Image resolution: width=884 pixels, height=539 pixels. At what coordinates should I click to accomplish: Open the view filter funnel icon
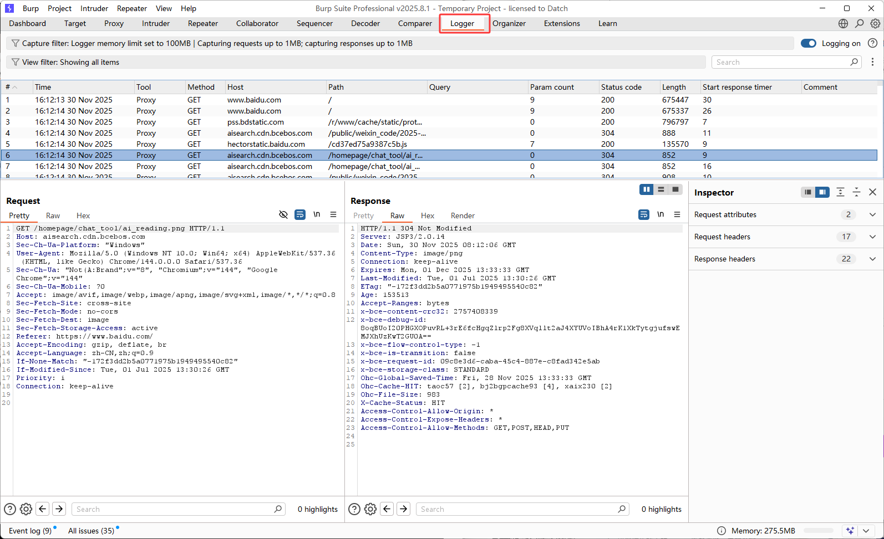coord(16,62)
